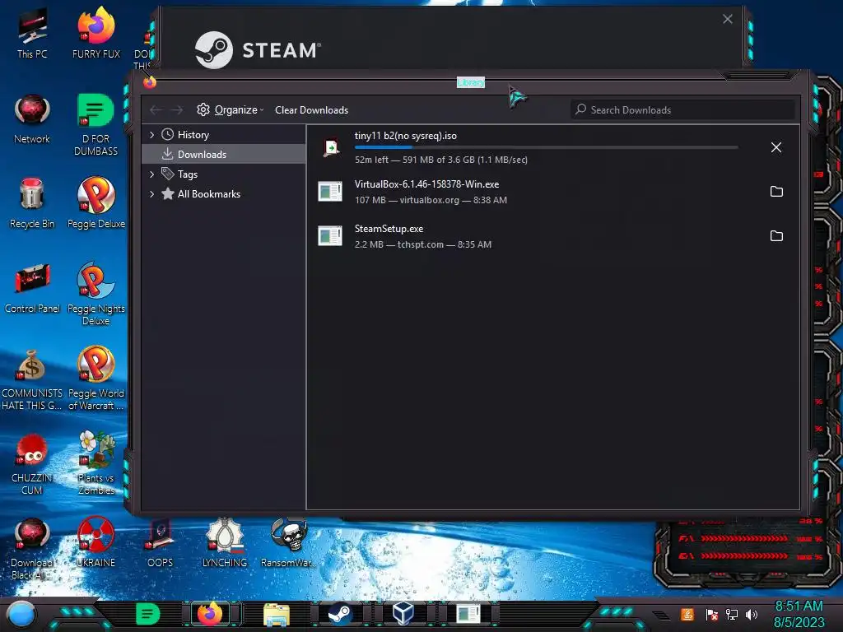Expand the History tree node

(x=151, y=134)
